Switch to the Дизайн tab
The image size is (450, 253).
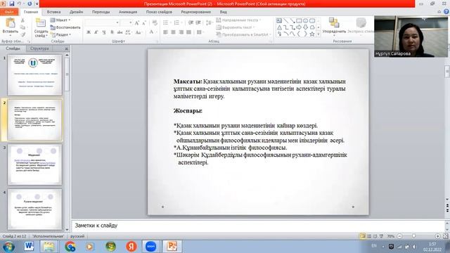tap(77, 12)
